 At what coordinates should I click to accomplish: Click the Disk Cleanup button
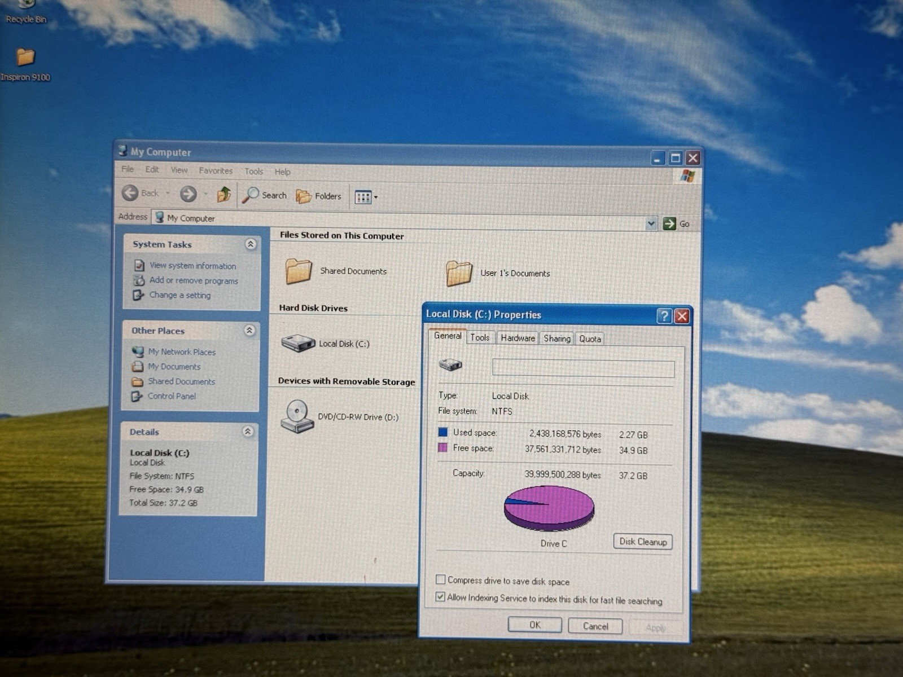pos(643,542)
